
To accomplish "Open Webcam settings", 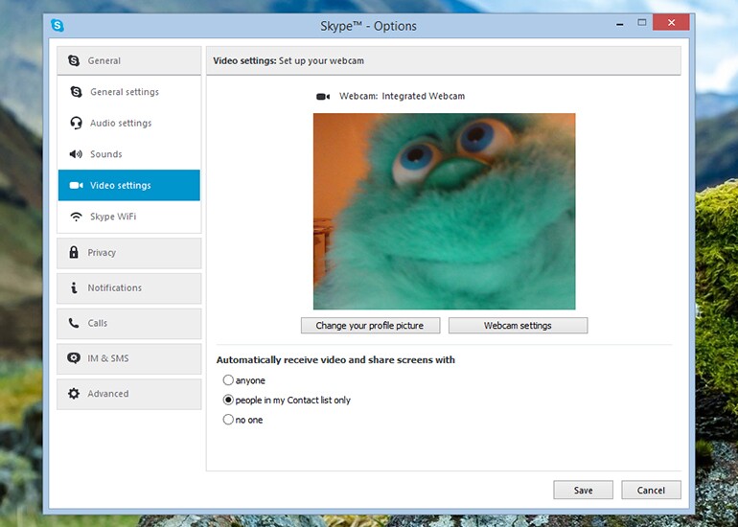I will coord(518,325).
